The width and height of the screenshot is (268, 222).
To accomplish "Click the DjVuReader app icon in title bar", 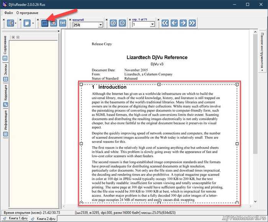I will [x=5, y=4].
